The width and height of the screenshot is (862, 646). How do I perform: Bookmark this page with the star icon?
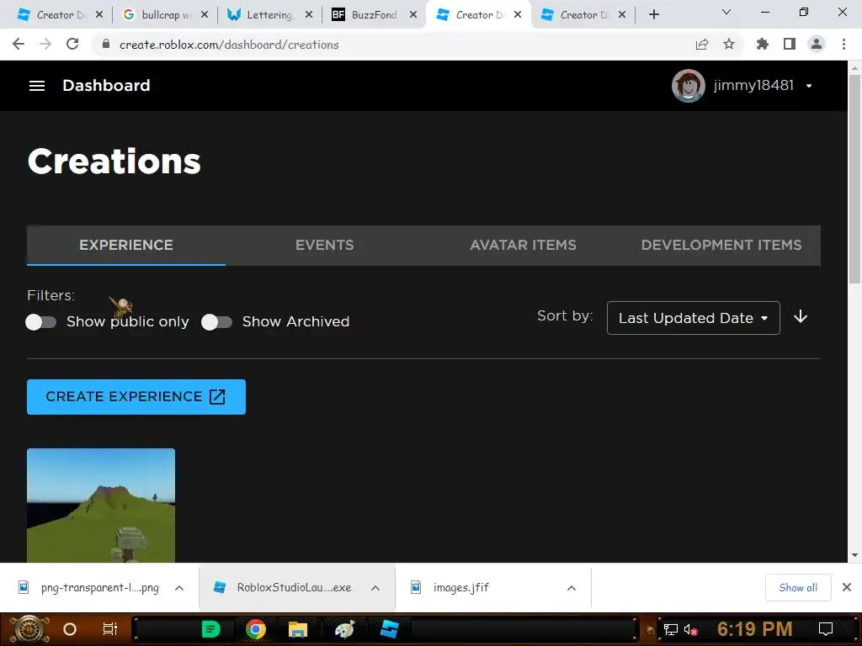[x=729, y=45]
